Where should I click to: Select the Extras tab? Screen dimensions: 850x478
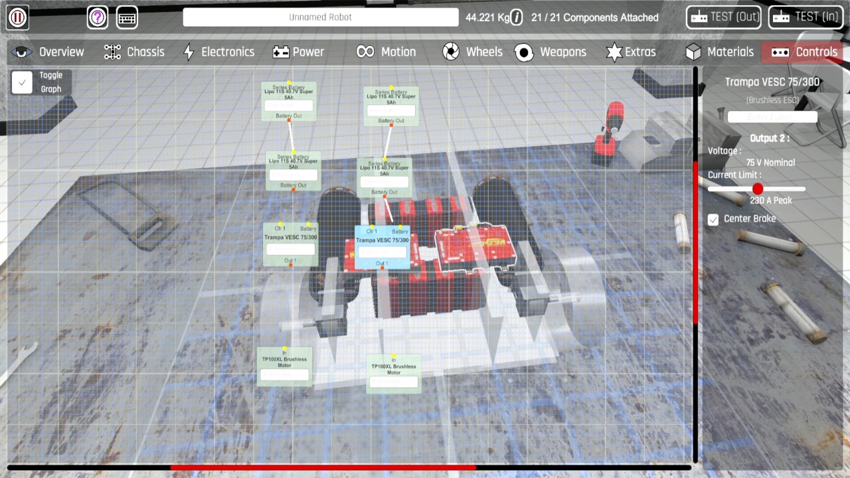pos(631,52)
